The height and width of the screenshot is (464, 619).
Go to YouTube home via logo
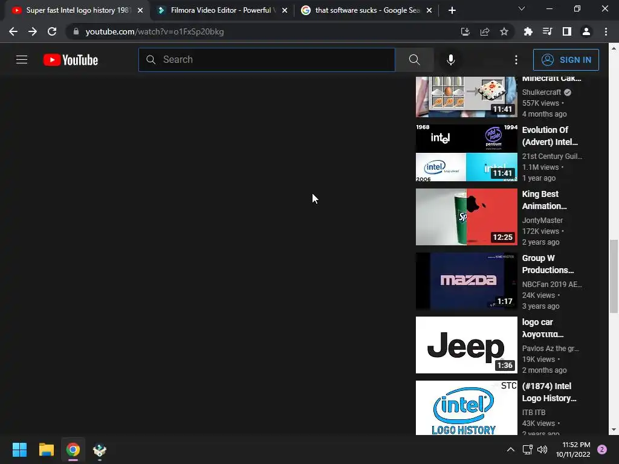[71, 60]
